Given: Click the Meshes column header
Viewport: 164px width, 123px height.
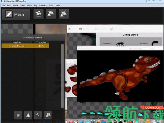Looking at the screenshot, I should point(17,42).
